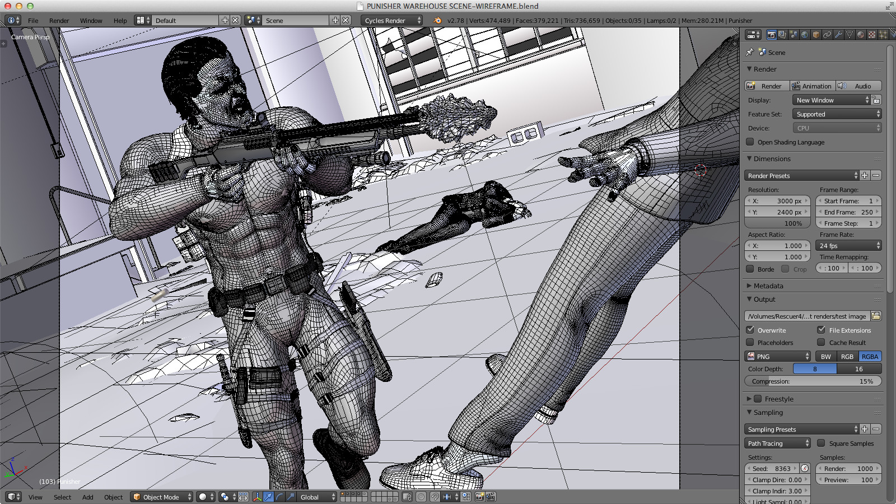
Task: Toggle the File Extensions checkbox
Action: [x=822, y=330]
